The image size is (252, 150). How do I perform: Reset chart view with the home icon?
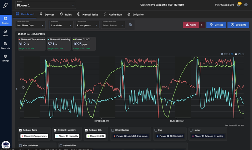click(x=239, y=54)
